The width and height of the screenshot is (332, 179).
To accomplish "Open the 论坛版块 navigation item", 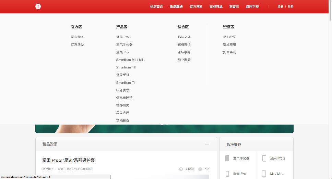I will (x=176, y=7).
